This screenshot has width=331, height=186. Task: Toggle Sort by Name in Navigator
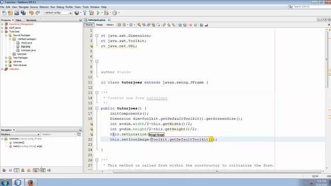[42, 170]
